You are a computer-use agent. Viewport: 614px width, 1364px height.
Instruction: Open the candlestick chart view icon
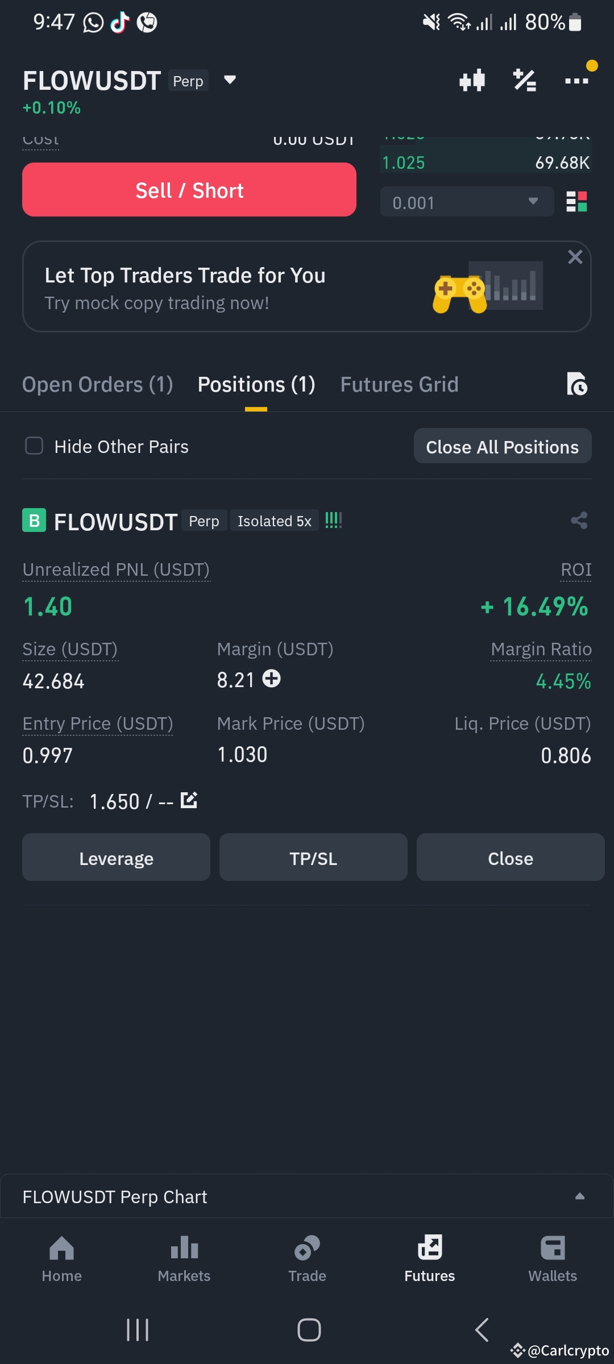pyautogui.click(x=471, y=80)
